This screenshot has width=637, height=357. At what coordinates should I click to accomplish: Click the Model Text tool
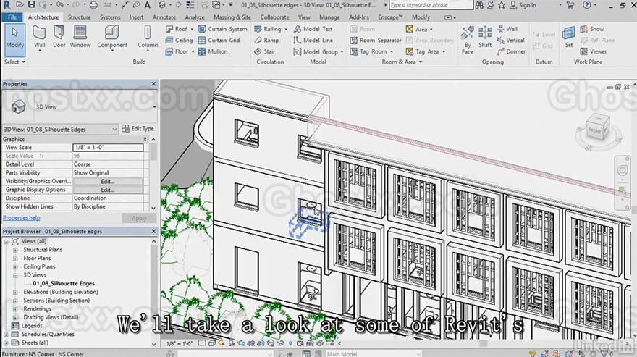(313, 29)
